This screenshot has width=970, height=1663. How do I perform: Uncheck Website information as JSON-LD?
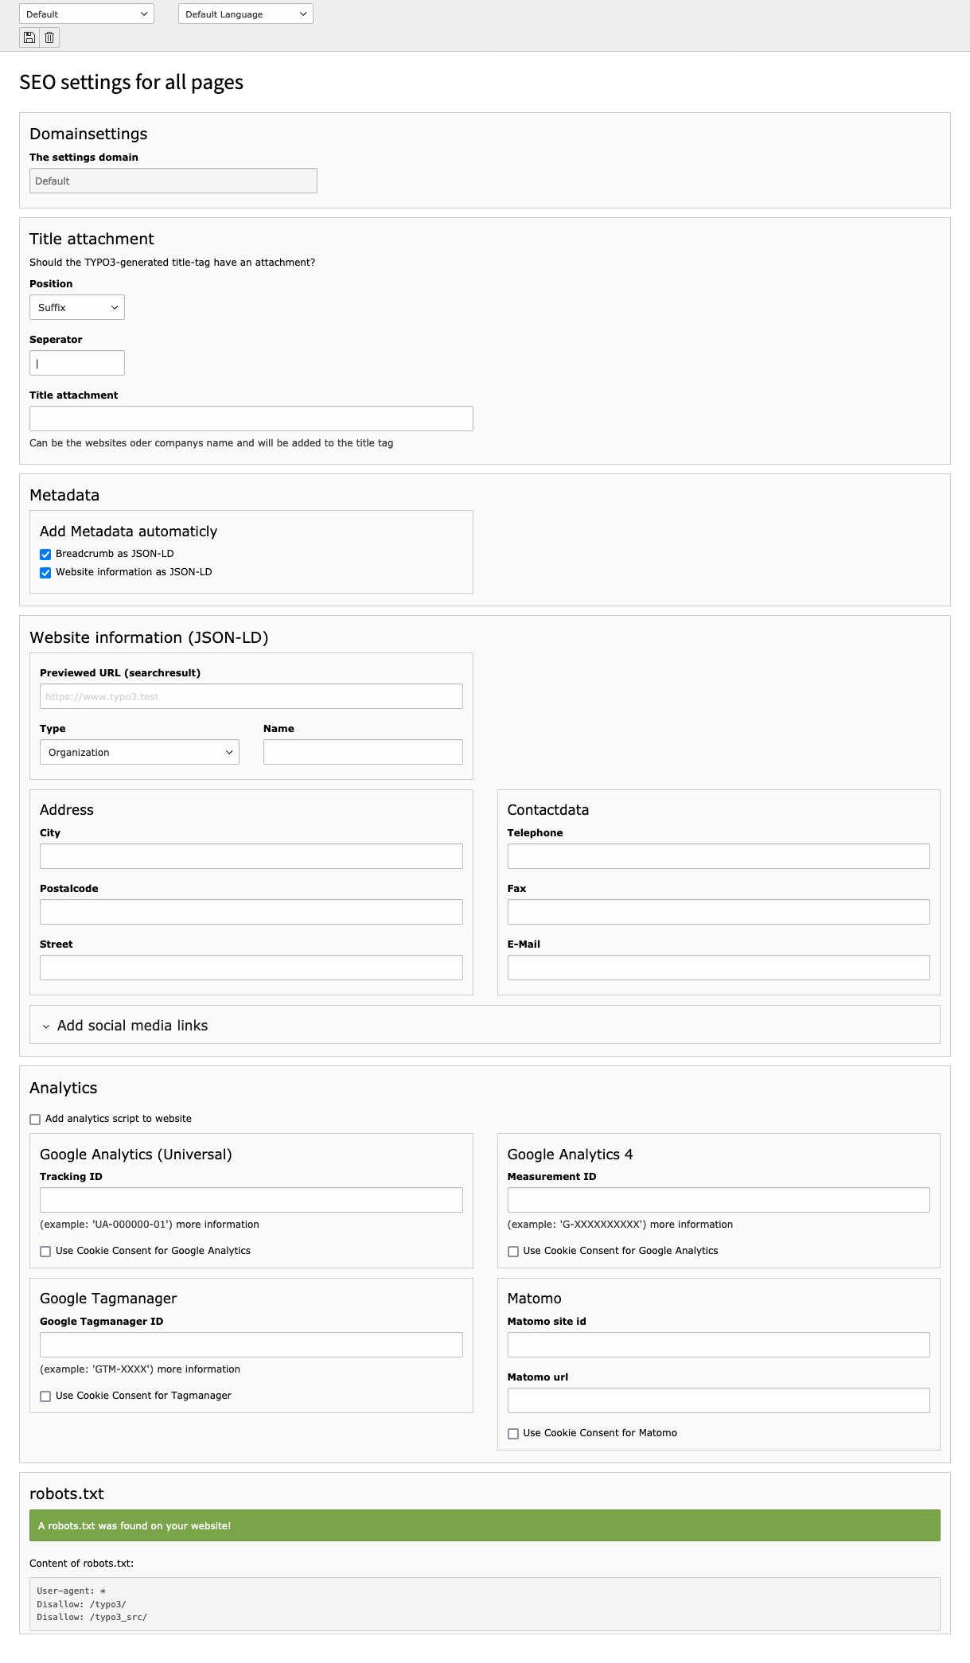tap(45, 572)
